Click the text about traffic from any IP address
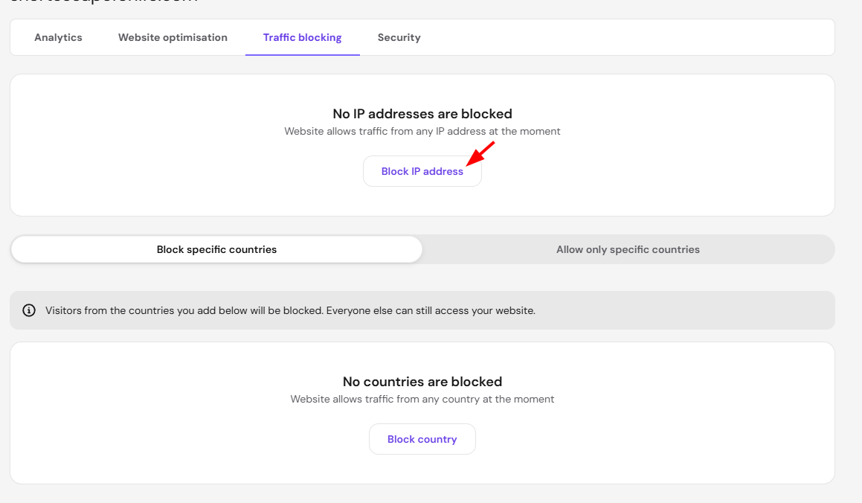862x503 pixels. [x=422, y=132]
